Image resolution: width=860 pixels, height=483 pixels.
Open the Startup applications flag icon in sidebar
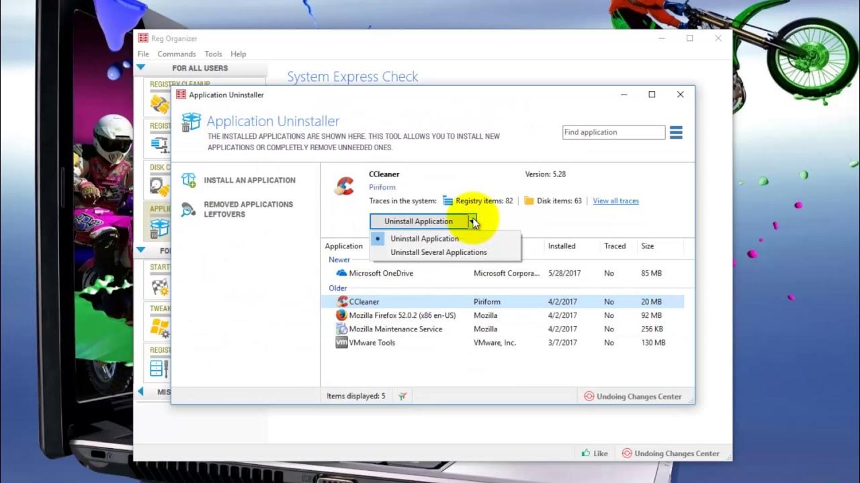click(159, 286)
